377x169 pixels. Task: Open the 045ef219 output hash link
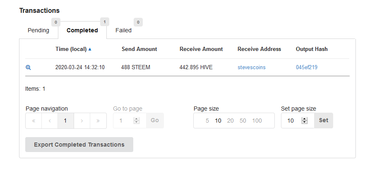click(x=307, y=68)
